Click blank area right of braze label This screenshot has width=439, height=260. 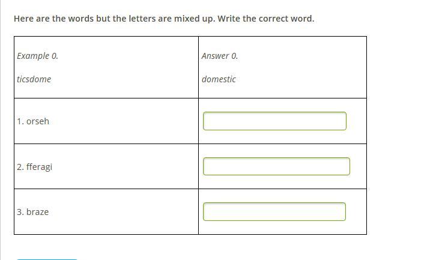123,212
